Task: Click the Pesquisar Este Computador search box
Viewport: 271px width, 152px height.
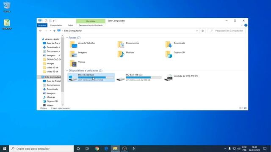Action: tap(227, 31)
